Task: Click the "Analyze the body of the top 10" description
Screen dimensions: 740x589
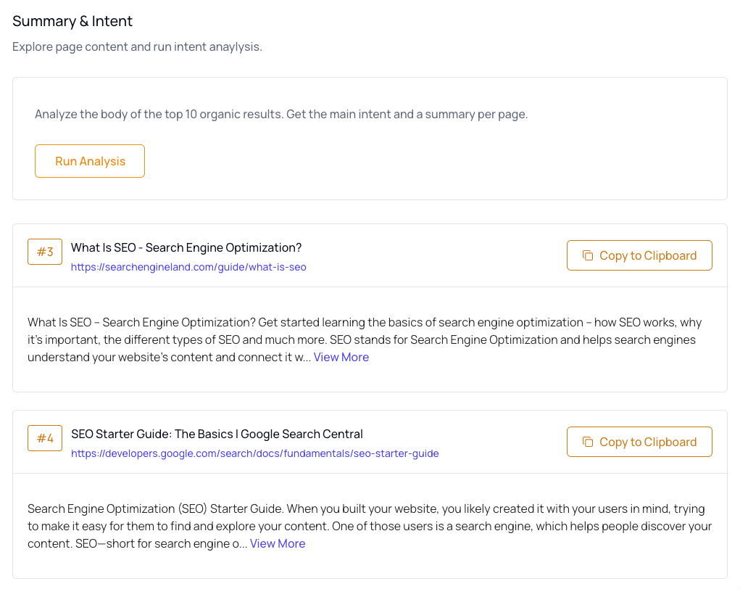Action: (281, 114)
